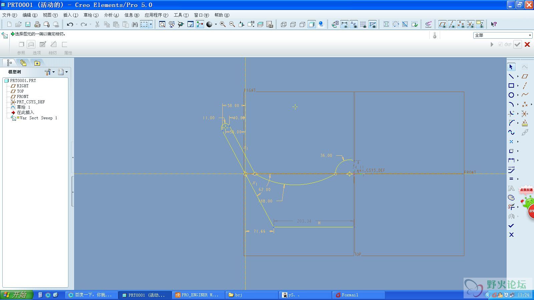Open PRO_ENGINER W... window from taskbar
Viewport: 534px width, 300px height.
click(199, 295)
